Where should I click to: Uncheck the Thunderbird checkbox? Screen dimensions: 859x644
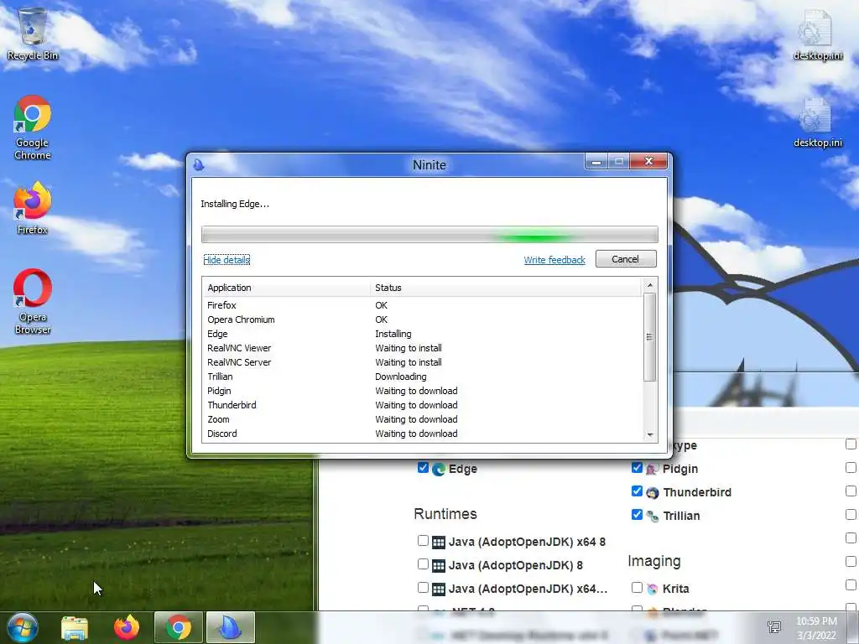pos(637,491)
